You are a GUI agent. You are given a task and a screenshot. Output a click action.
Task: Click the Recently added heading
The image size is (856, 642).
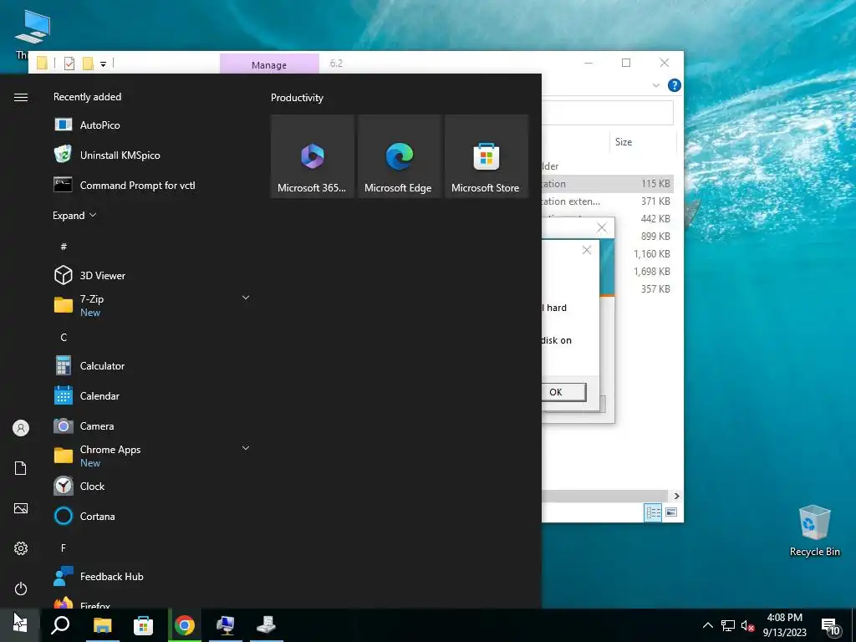tap(87, 97)
